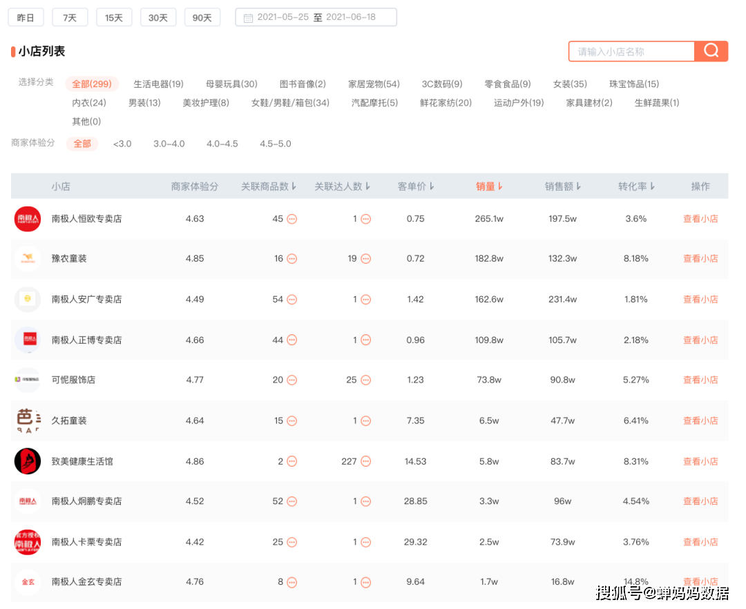Open product details icon for 豫农童装
This screenshot has width=746, height=609.
coord(292,259)
